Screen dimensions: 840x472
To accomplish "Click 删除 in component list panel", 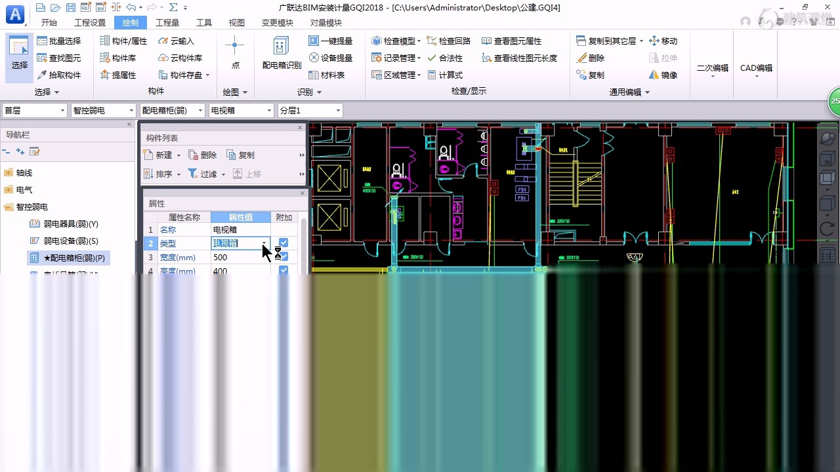I will click(x=203, y=155).
